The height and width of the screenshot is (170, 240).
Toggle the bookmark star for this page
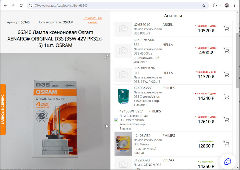[x=204, y=5]
